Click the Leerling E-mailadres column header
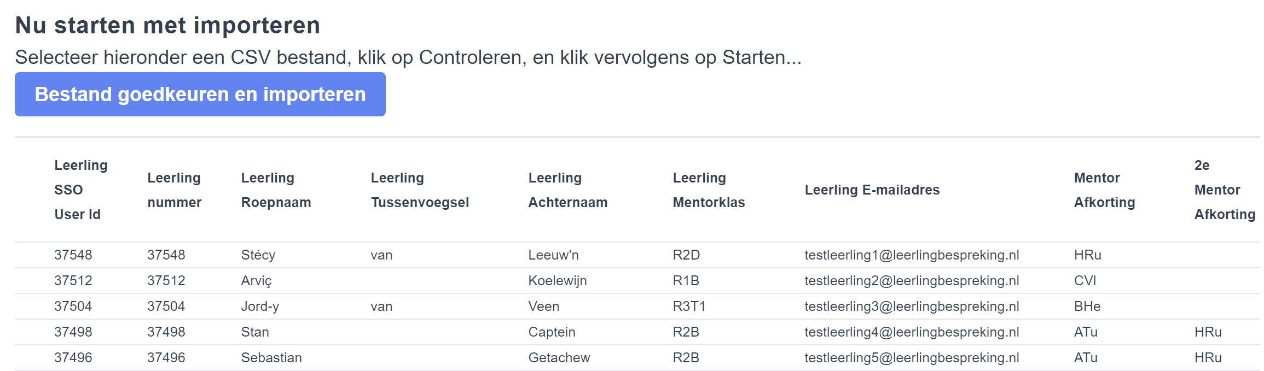 [872, 190]
